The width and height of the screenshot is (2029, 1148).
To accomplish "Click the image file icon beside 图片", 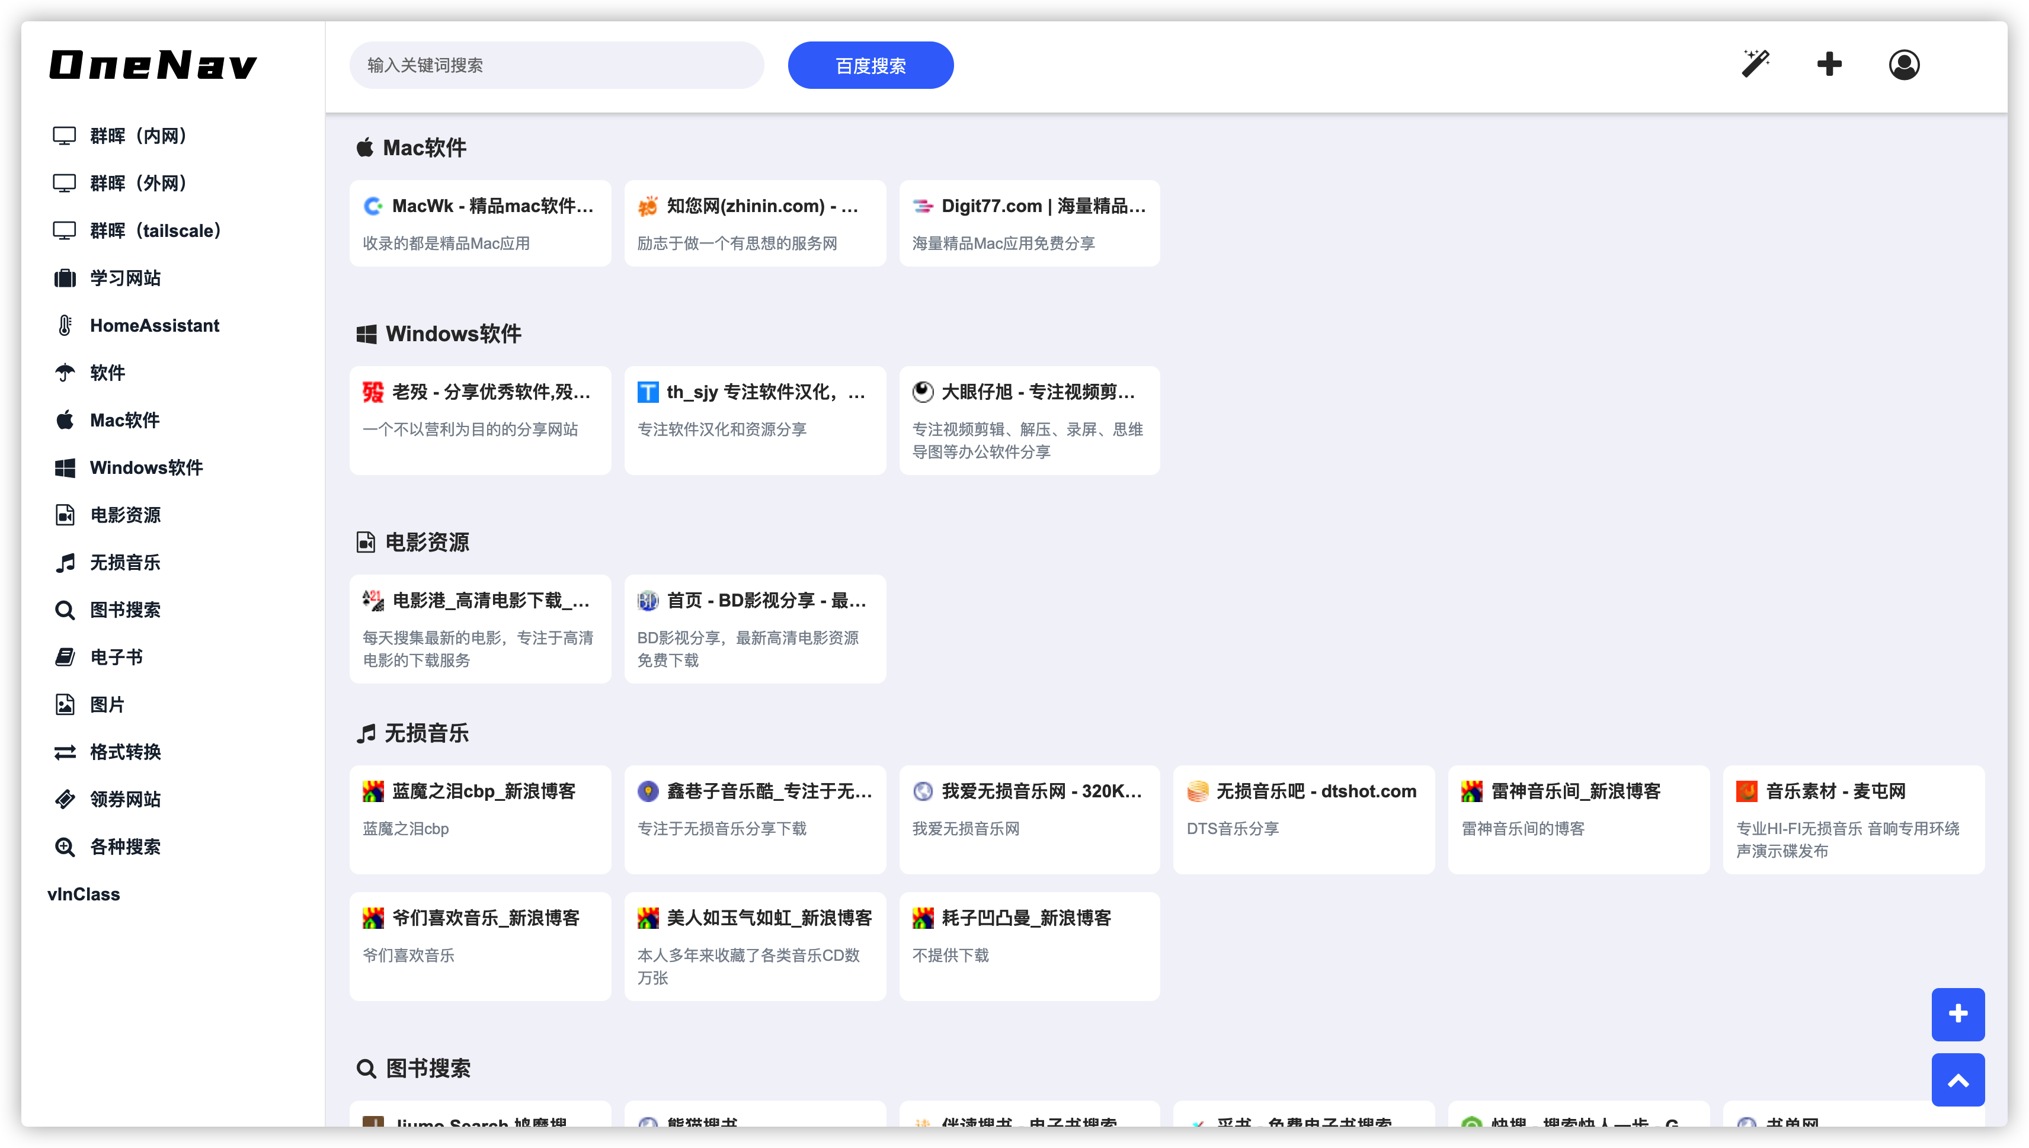I will pos(65,705).
